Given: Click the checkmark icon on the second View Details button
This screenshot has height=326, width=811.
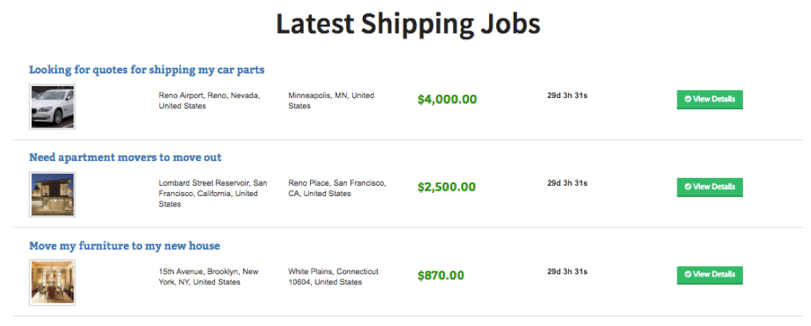Looking at the screenshot, I should (688, 187).
